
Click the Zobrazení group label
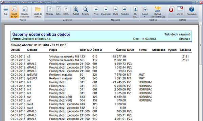click(x=68, y=20)
